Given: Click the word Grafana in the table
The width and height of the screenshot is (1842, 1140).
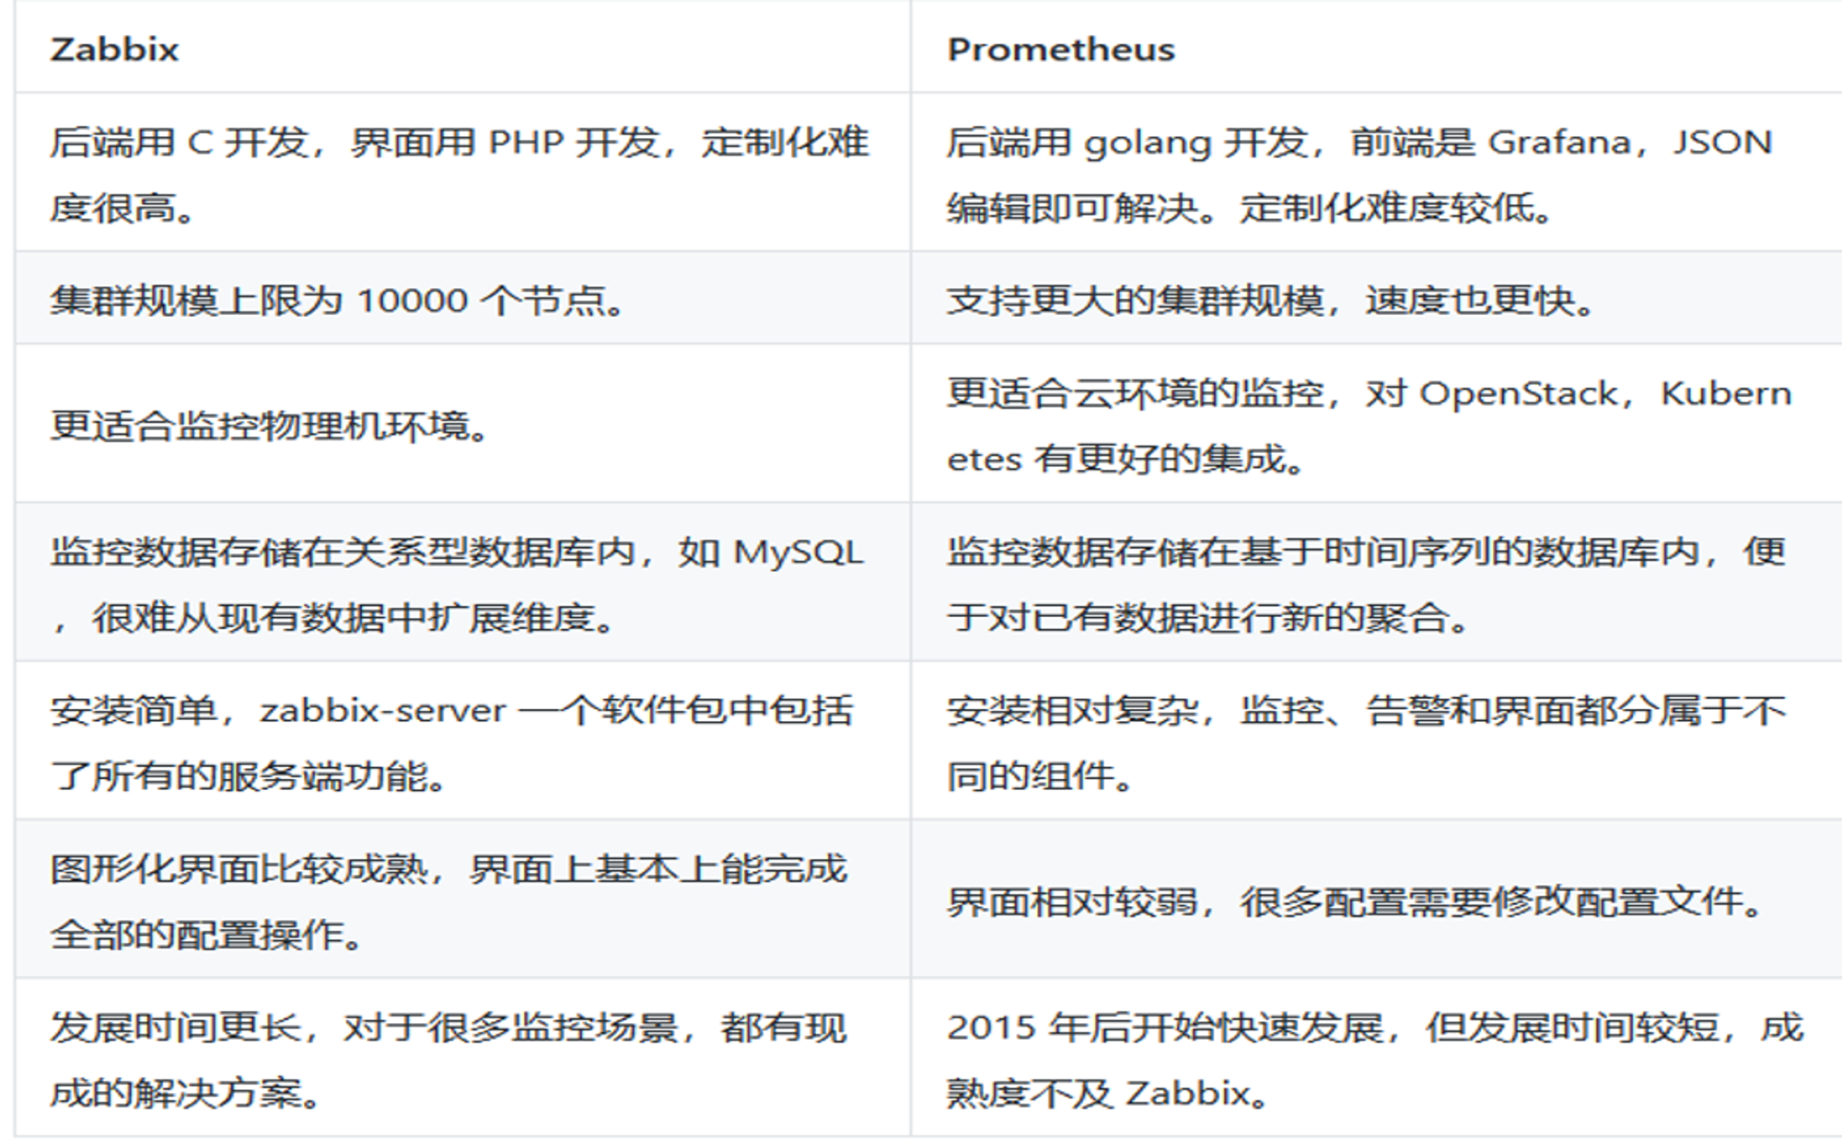Looking at the screenshot, I should [x=1558, y=142].
